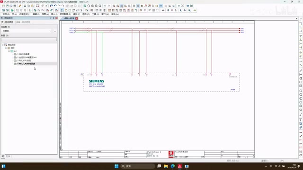The height and width of the screenshot is (170, 303).
Task: Switch to the 页 - 测试项目 panel tab
Action: pos(8,22)
